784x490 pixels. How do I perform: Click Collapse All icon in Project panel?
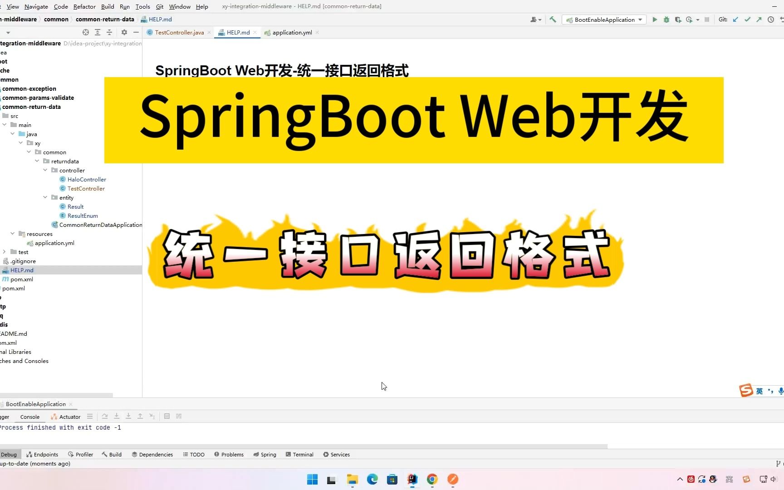point(109,32)
